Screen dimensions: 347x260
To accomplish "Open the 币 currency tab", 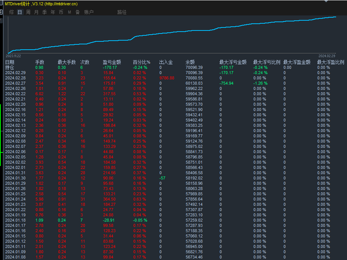I will (61, 12).
